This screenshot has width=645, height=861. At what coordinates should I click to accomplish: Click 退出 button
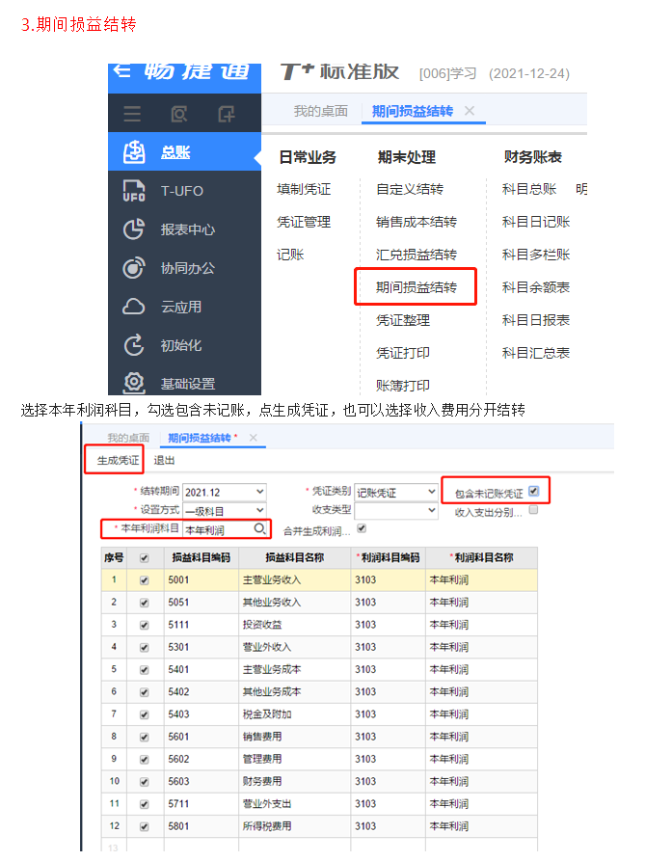click(x=164, y=460)
